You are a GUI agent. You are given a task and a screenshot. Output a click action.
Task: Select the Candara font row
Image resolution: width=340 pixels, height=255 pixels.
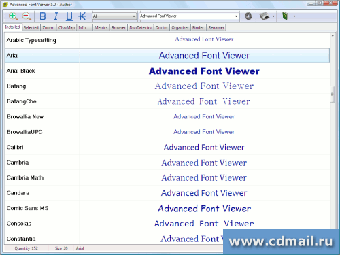click(167, 193)
